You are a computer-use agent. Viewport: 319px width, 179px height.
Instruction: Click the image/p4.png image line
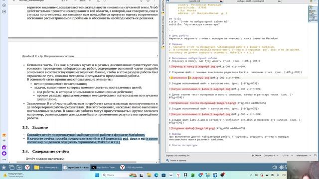coord(217,103)
